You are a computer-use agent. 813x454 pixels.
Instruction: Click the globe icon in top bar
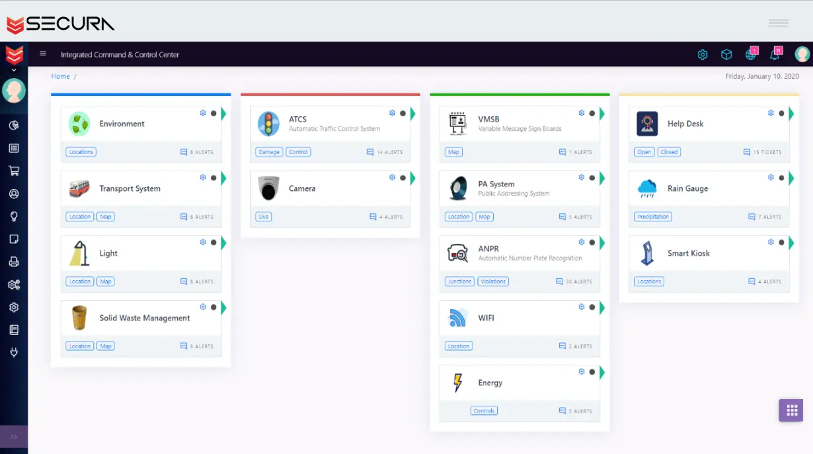751,54
